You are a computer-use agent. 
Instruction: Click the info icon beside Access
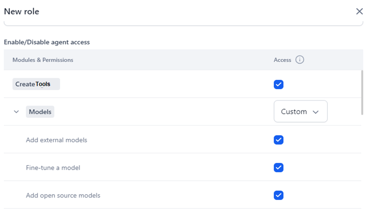click(x=300, y=60)
